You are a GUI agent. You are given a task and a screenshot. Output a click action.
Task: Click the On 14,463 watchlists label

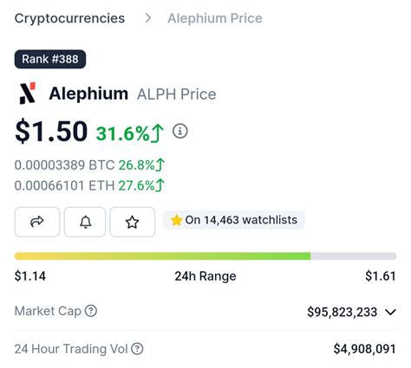(x=241, y=220)
